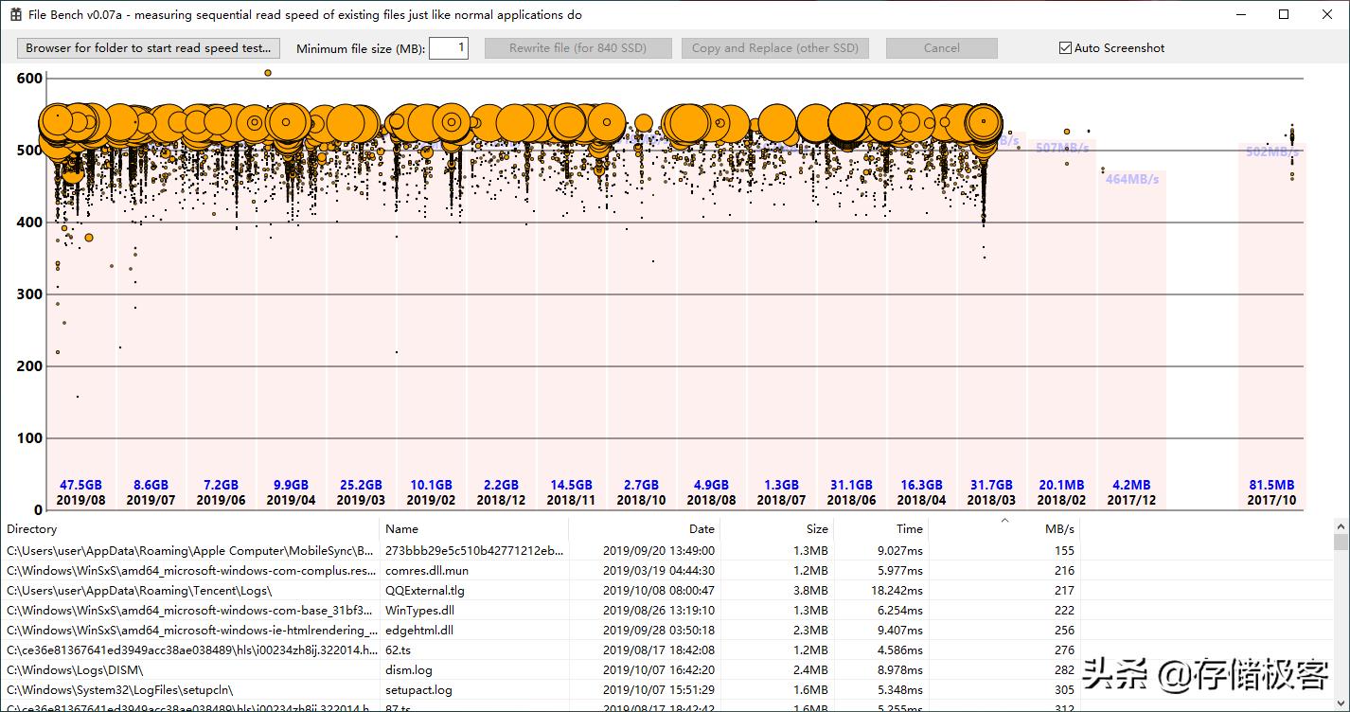The width and height of the screenshot is (1350, 712).
Task: Sort list by Name column header
Action: (473, 529)
